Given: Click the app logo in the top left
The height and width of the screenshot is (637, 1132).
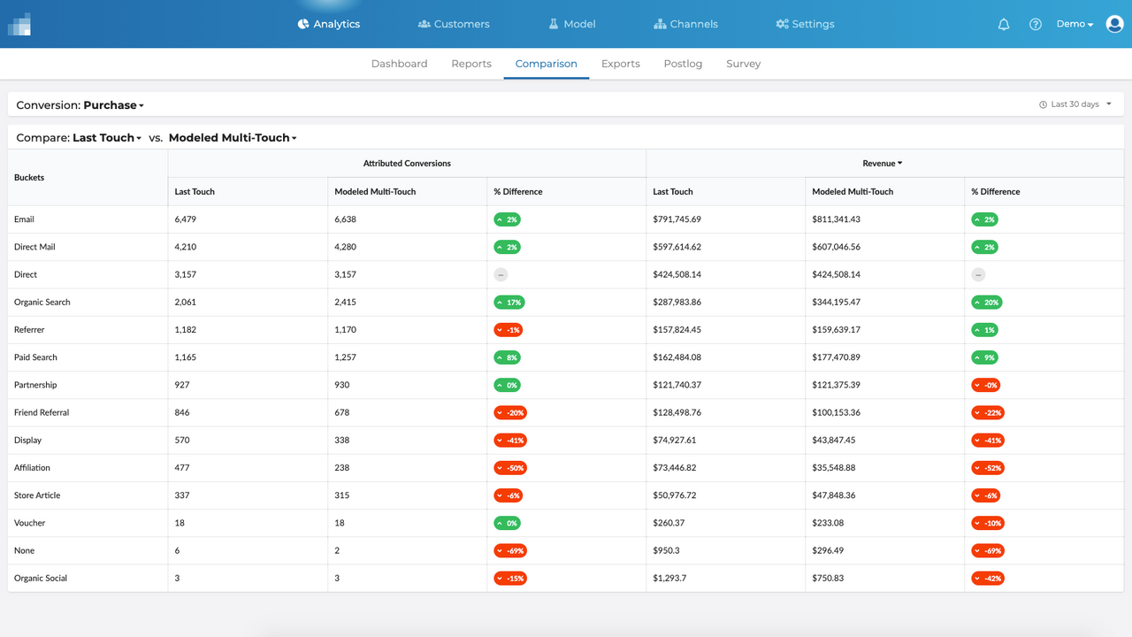Looking at the screenshot, I should [x=19, y=24].
